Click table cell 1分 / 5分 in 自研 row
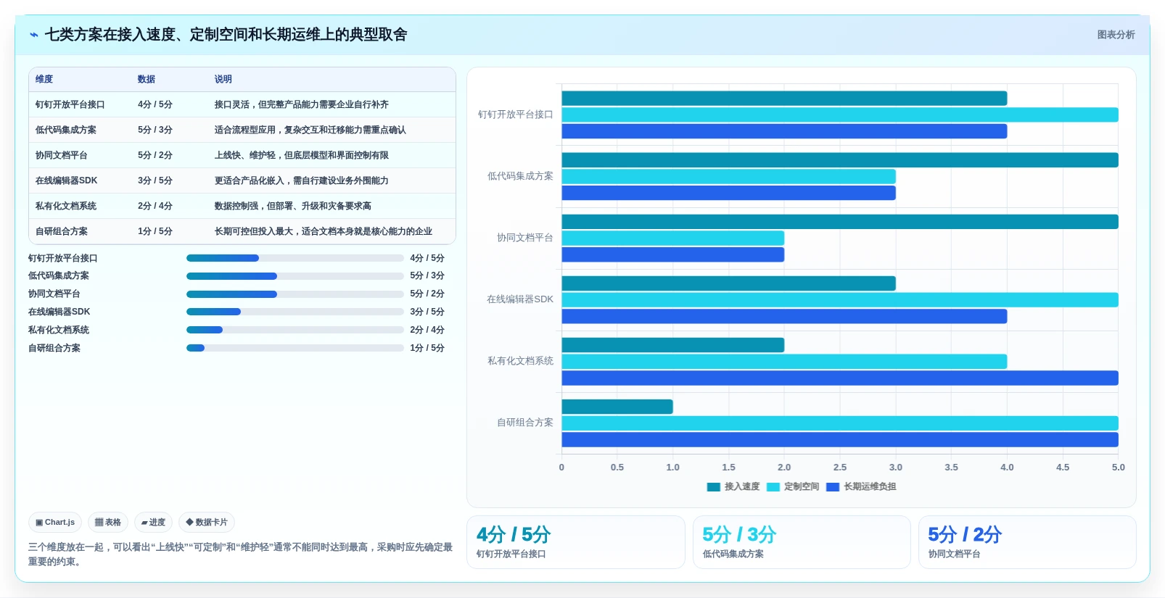The width and height of the screenshot is (1165, 598). click(x=155, y=231)
